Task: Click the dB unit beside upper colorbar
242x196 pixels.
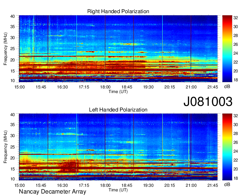Action: coord(227,87)
